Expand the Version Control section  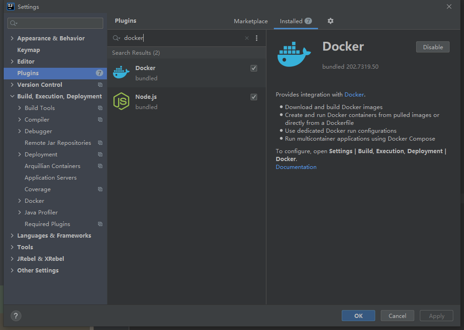tap(12, 84)
